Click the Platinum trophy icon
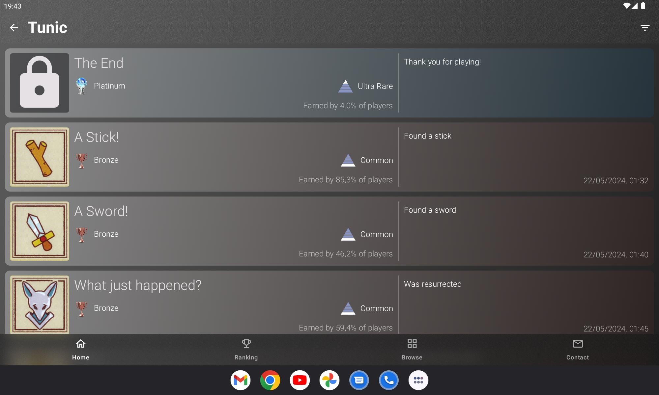This screenshot has width=659, height=395. point(81,86)
